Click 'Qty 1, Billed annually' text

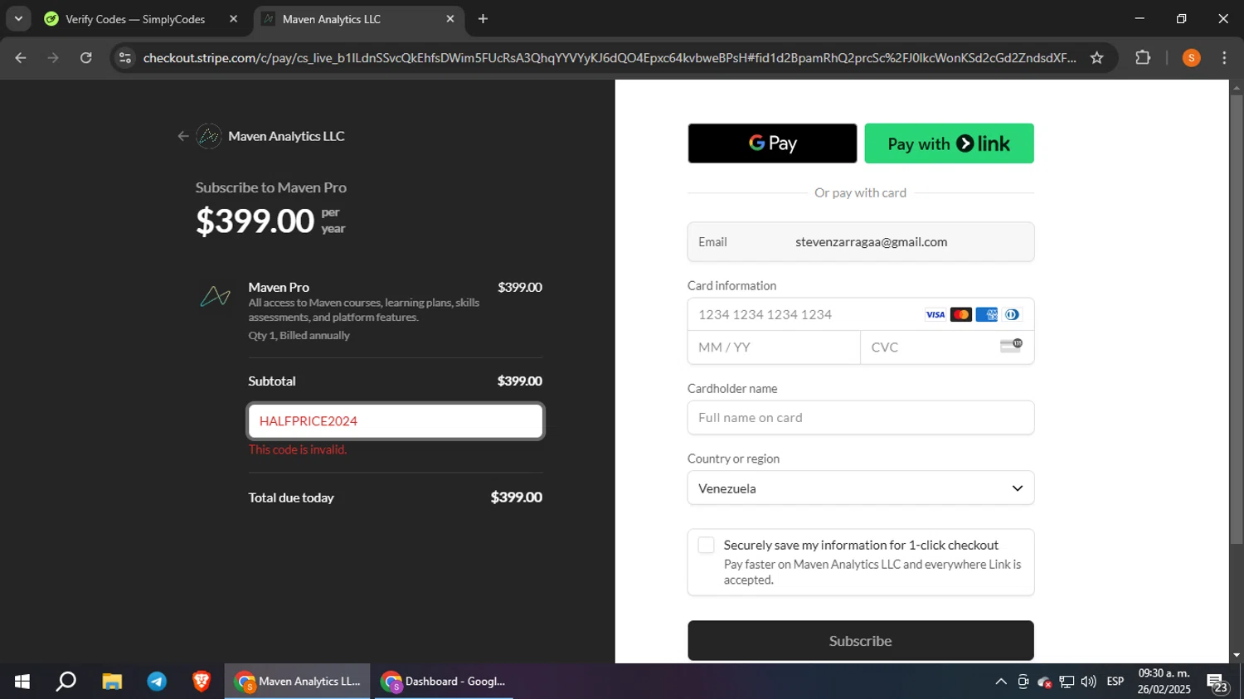(299, 336)
